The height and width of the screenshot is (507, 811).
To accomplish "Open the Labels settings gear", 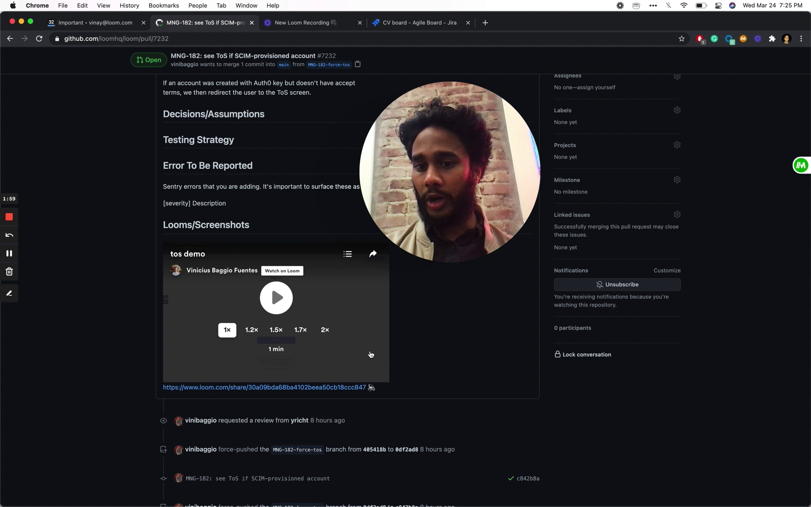I will [x=677, y=110].
